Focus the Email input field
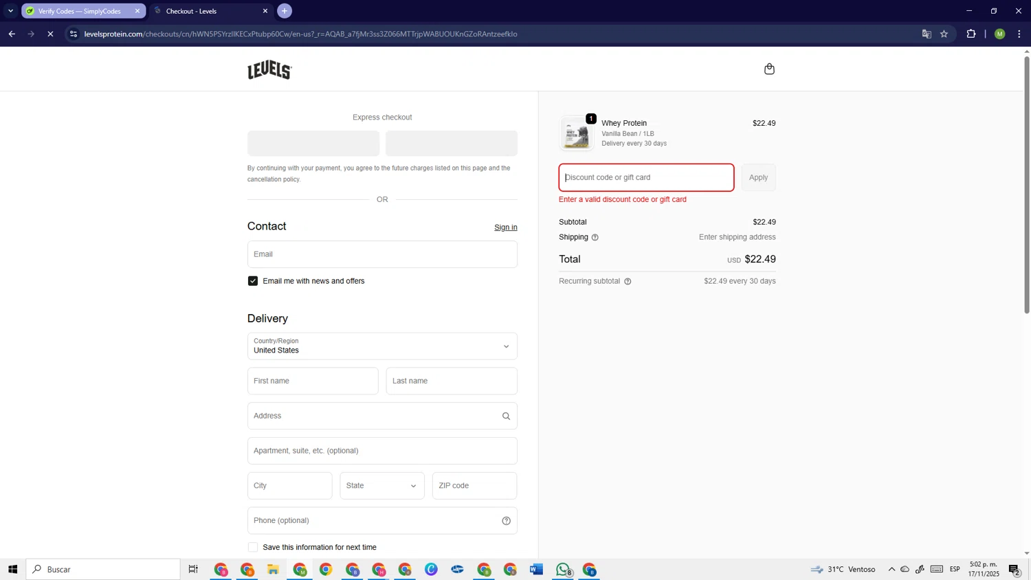Viewport: 1031px width, 580px height. coord(382,254)
